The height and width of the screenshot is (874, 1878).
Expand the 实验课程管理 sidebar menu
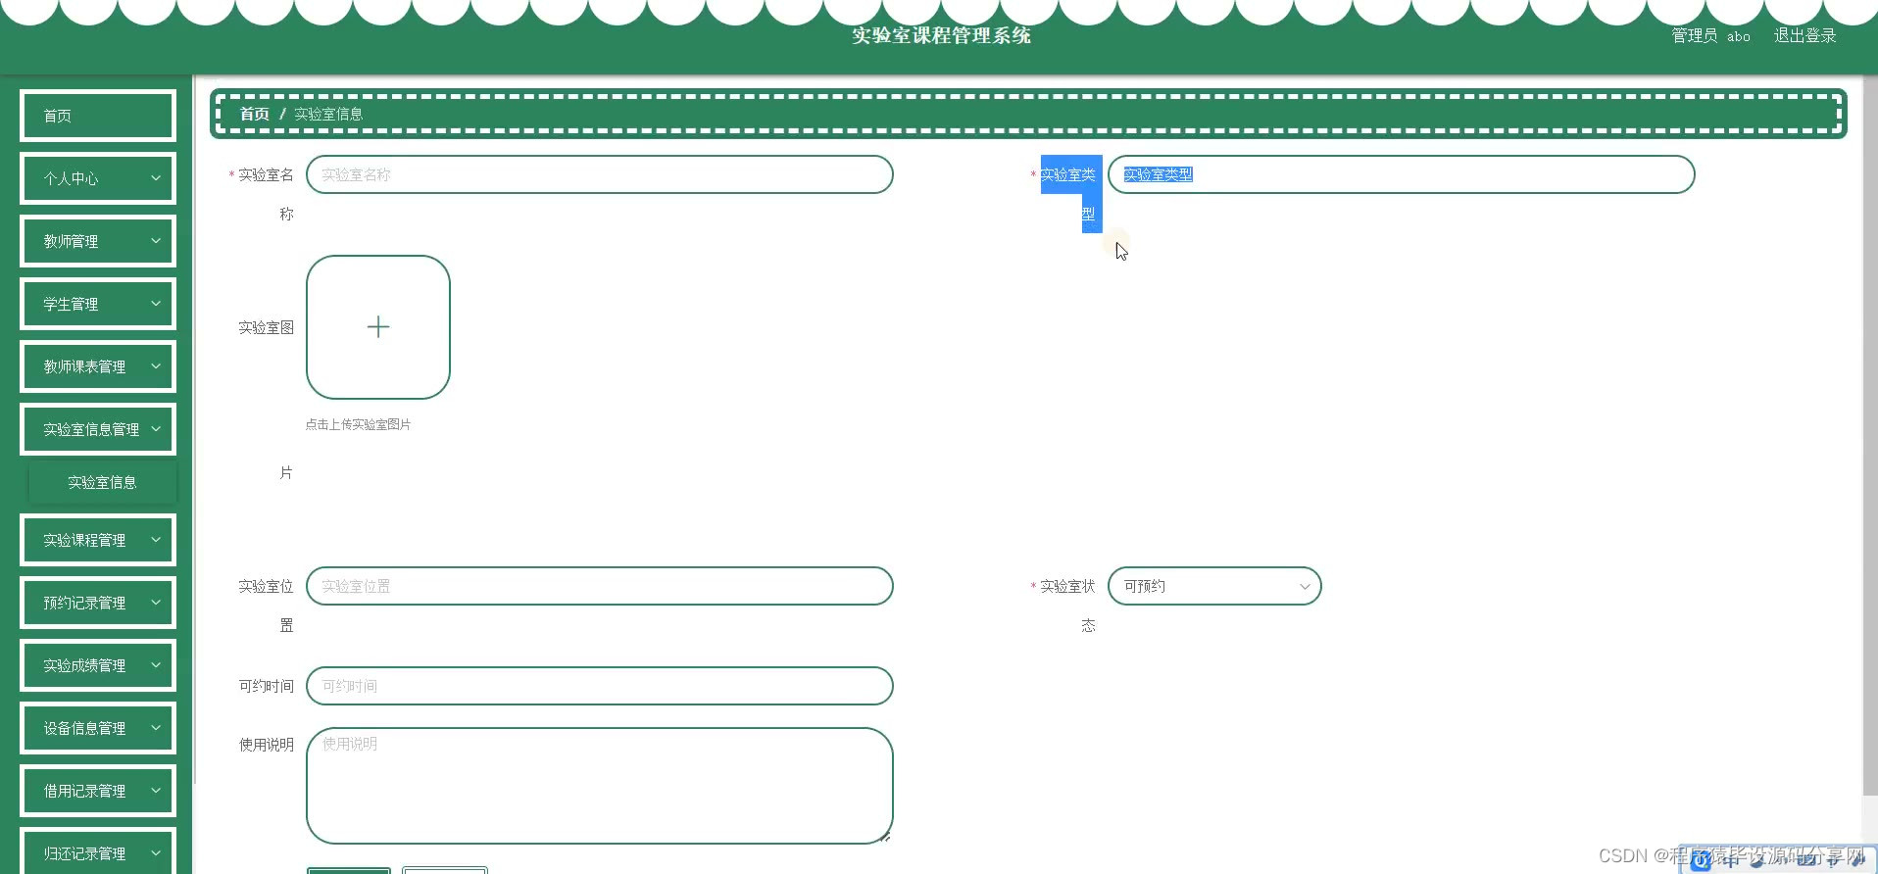click(x=98, y=540)
